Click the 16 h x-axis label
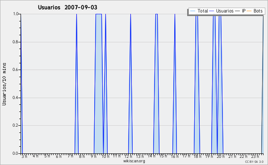Screen dimensions: 268x165 pos(175,156)
